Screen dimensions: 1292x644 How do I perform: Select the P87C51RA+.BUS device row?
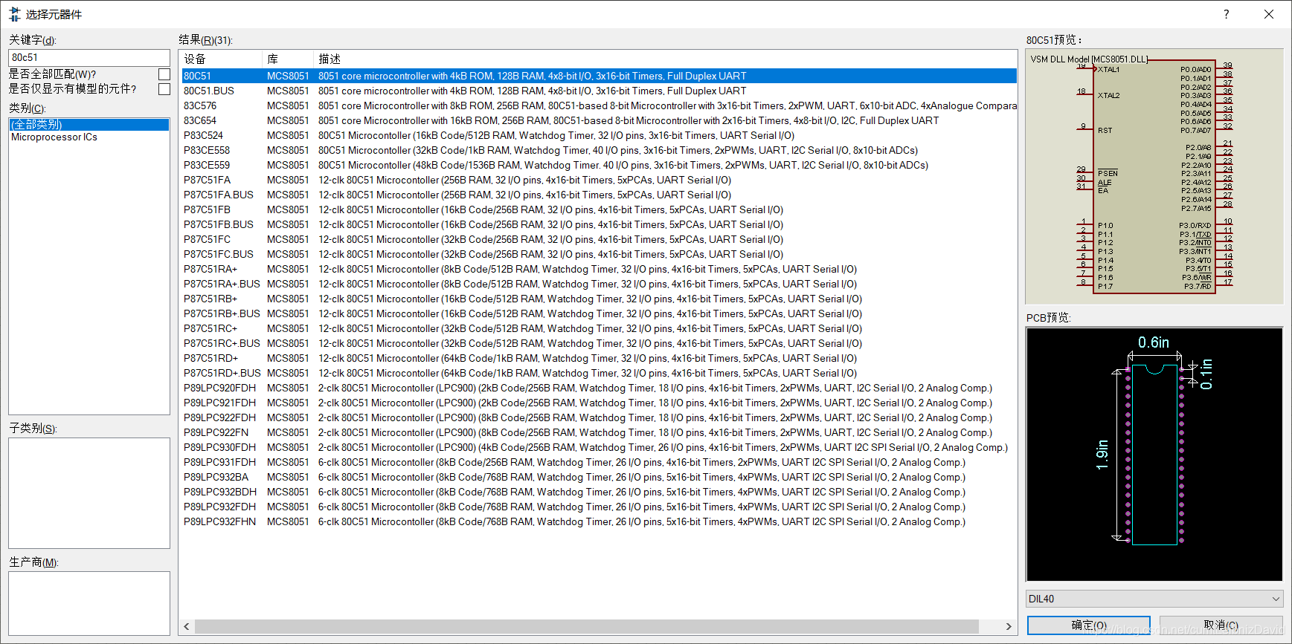tap(599, 284)
